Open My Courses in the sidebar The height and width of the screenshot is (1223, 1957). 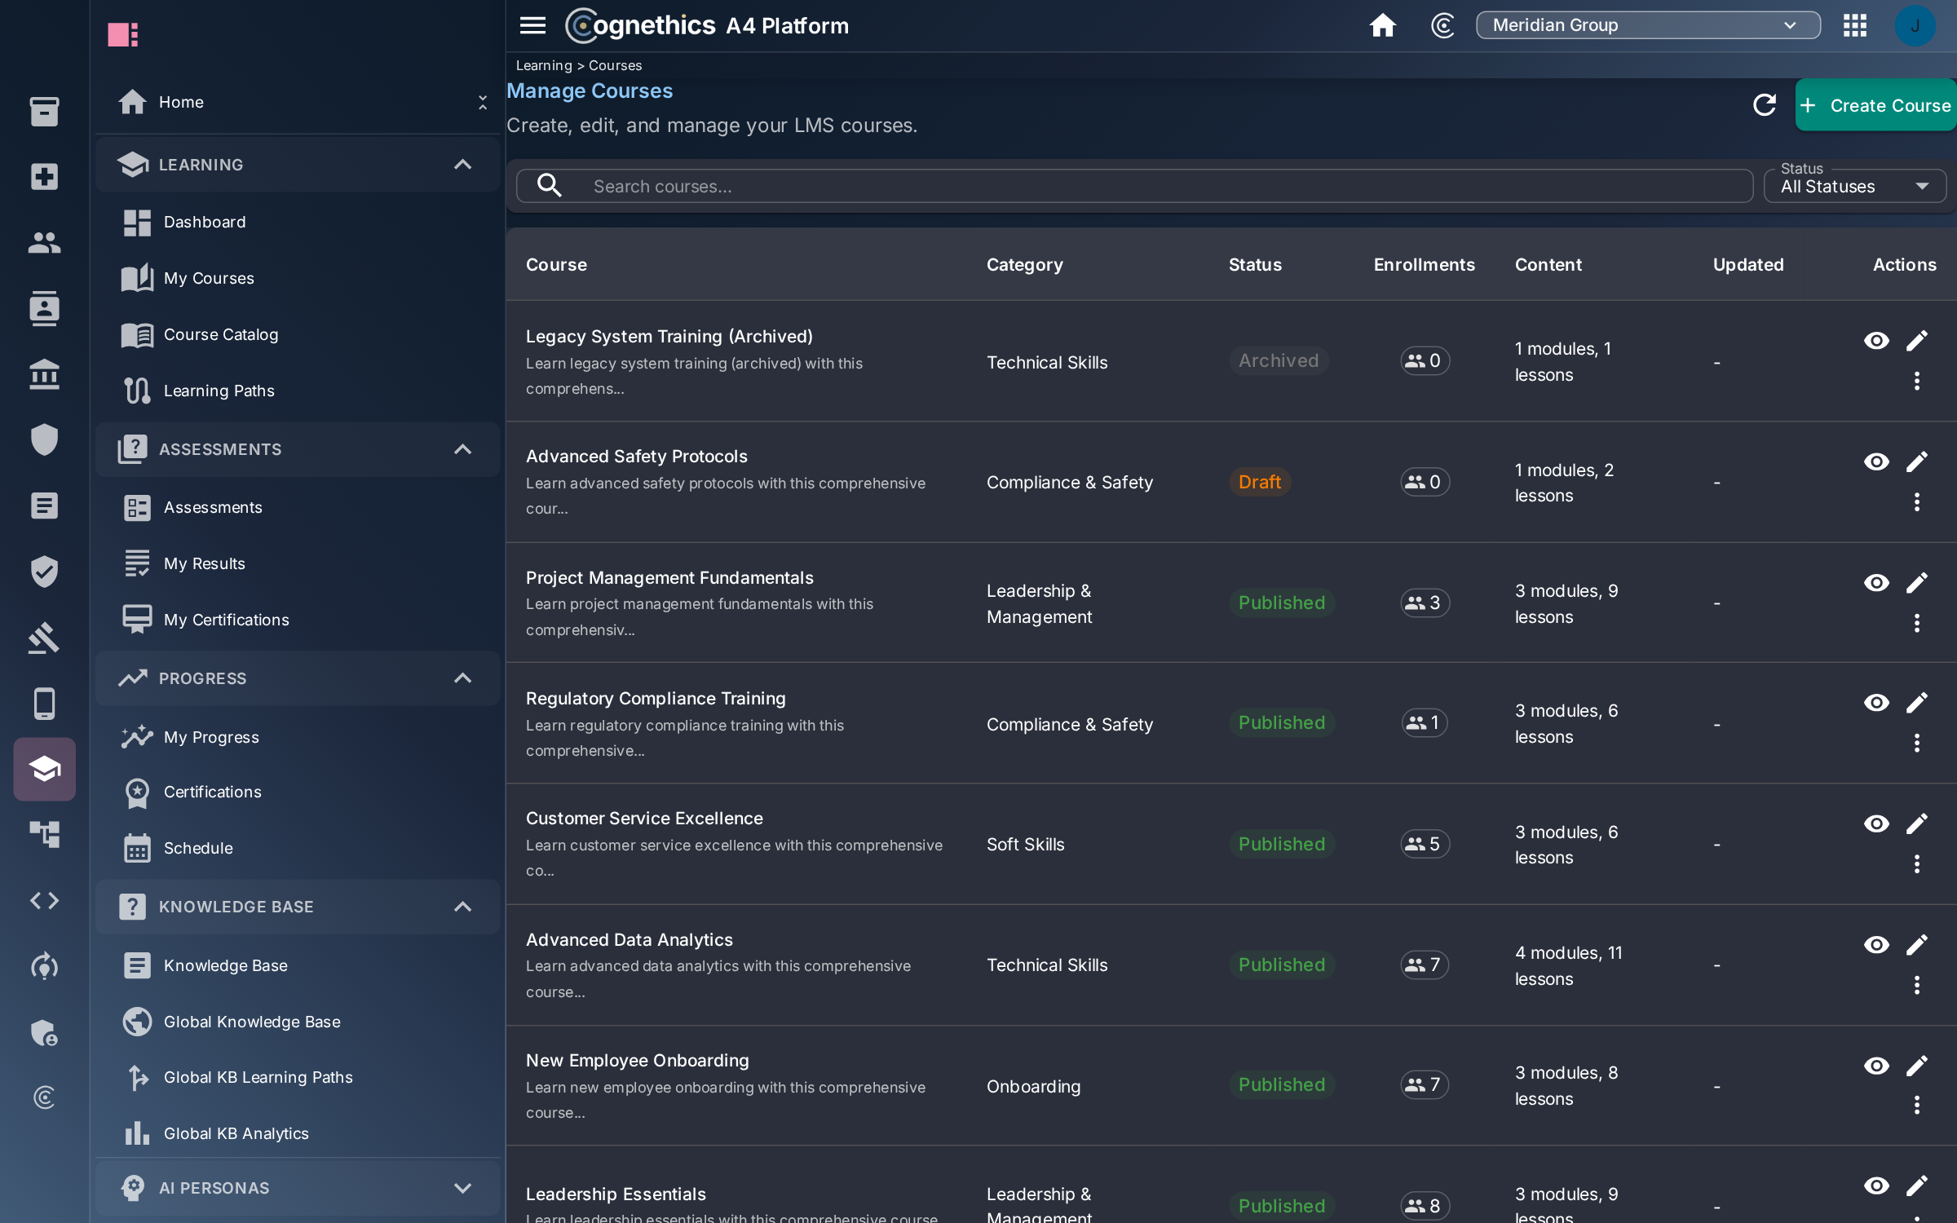point(298,278)
